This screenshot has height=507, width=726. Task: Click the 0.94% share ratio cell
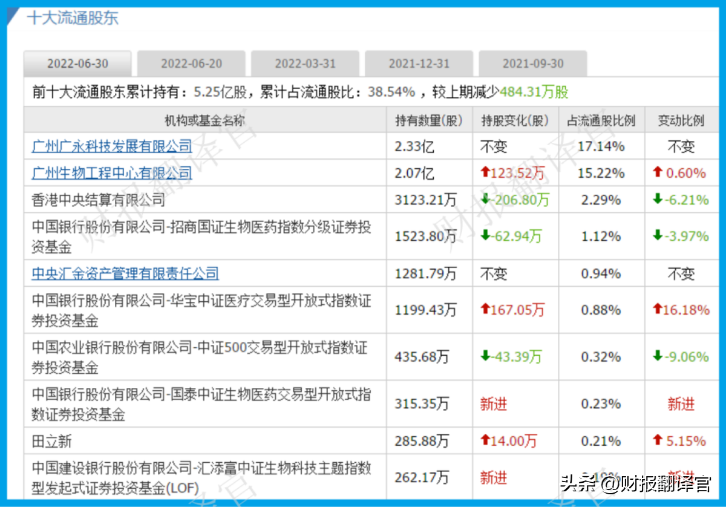(x=601, y=273)
